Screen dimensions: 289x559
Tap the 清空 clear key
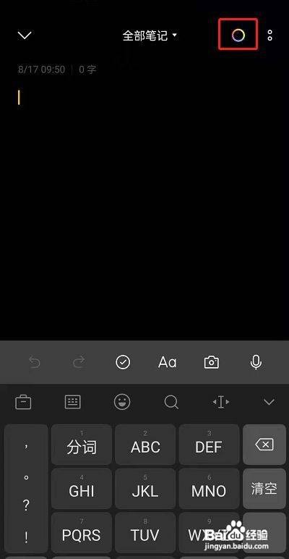pyautogui.click(x=264, y=489)
